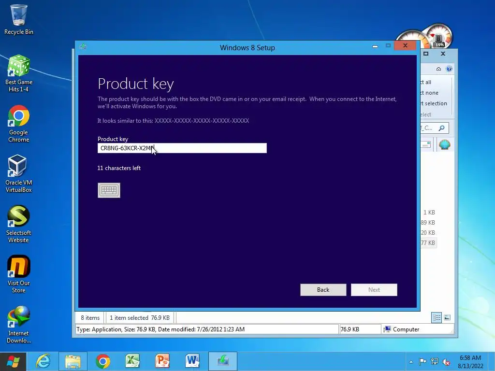The height and width of the screenshot is (371, 495).
Task: Show hidden system tray icons
Action: 411,362
